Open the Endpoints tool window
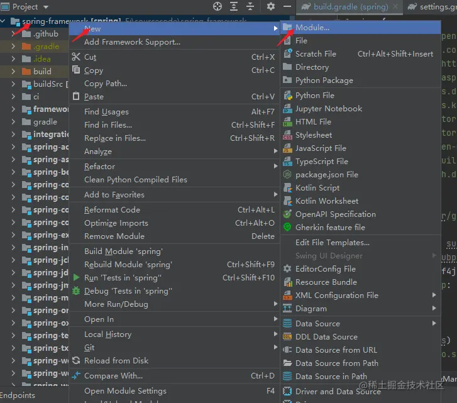 pyautogui.click(x=18, y=395)
